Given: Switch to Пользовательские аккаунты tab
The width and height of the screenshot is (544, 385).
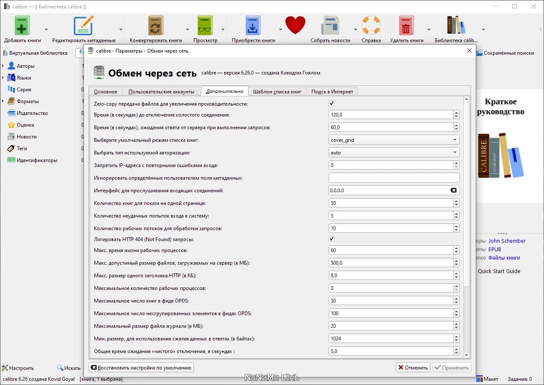Looking at the screenshot, I should pos(161,91).
